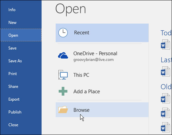Click the OneDrive cloud icon
Screen dimensions: 172x135
tap(63, 56)
